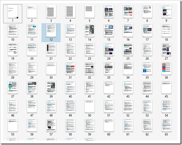Screen dimensions: 182x145
Task: Select the page 20 thumbnail
Action: coord(32,49)
